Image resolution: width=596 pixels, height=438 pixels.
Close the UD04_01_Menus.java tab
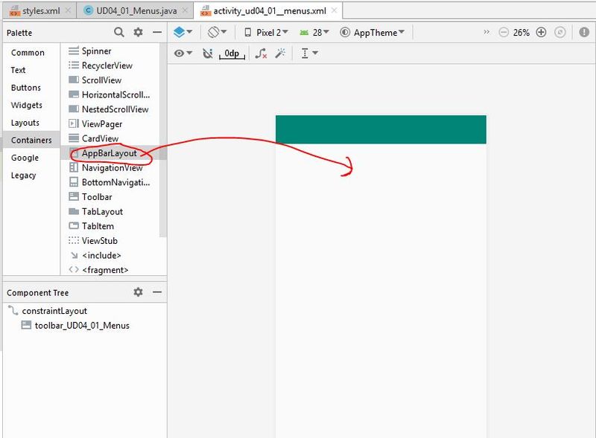pyautogui.click(x=185, y=10)
